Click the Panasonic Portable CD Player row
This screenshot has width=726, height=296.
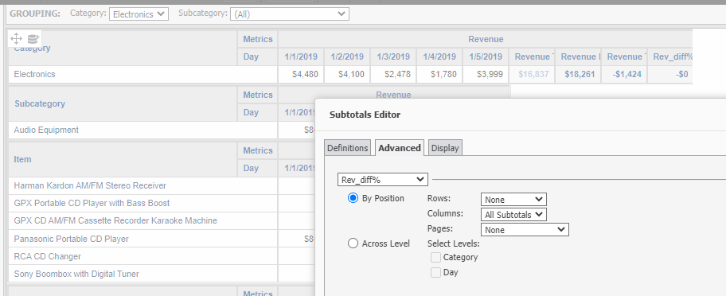[x=143, y=239]
